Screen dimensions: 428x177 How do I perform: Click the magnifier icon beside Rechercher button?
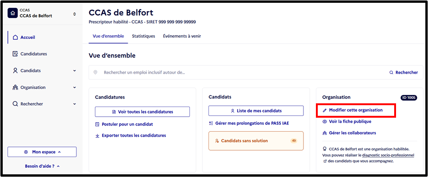pyautogui.click(x=391, y=72)
